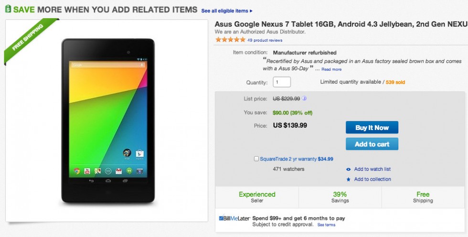Click Add to collection link
The image size is (468, 237).
pyautogui.click(x=372, y=180)
